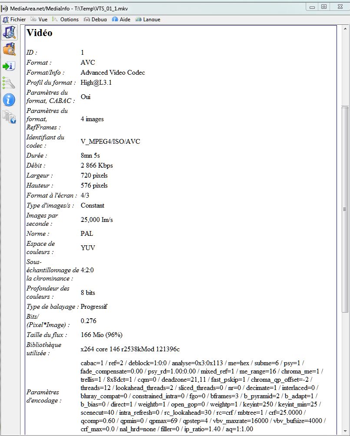Click the "Paramètres d'encodage :" label

44,396
